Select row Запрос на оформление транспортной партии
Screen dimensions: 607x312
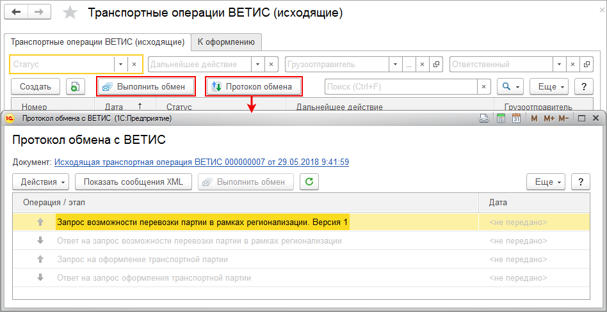tap(301, 259)
